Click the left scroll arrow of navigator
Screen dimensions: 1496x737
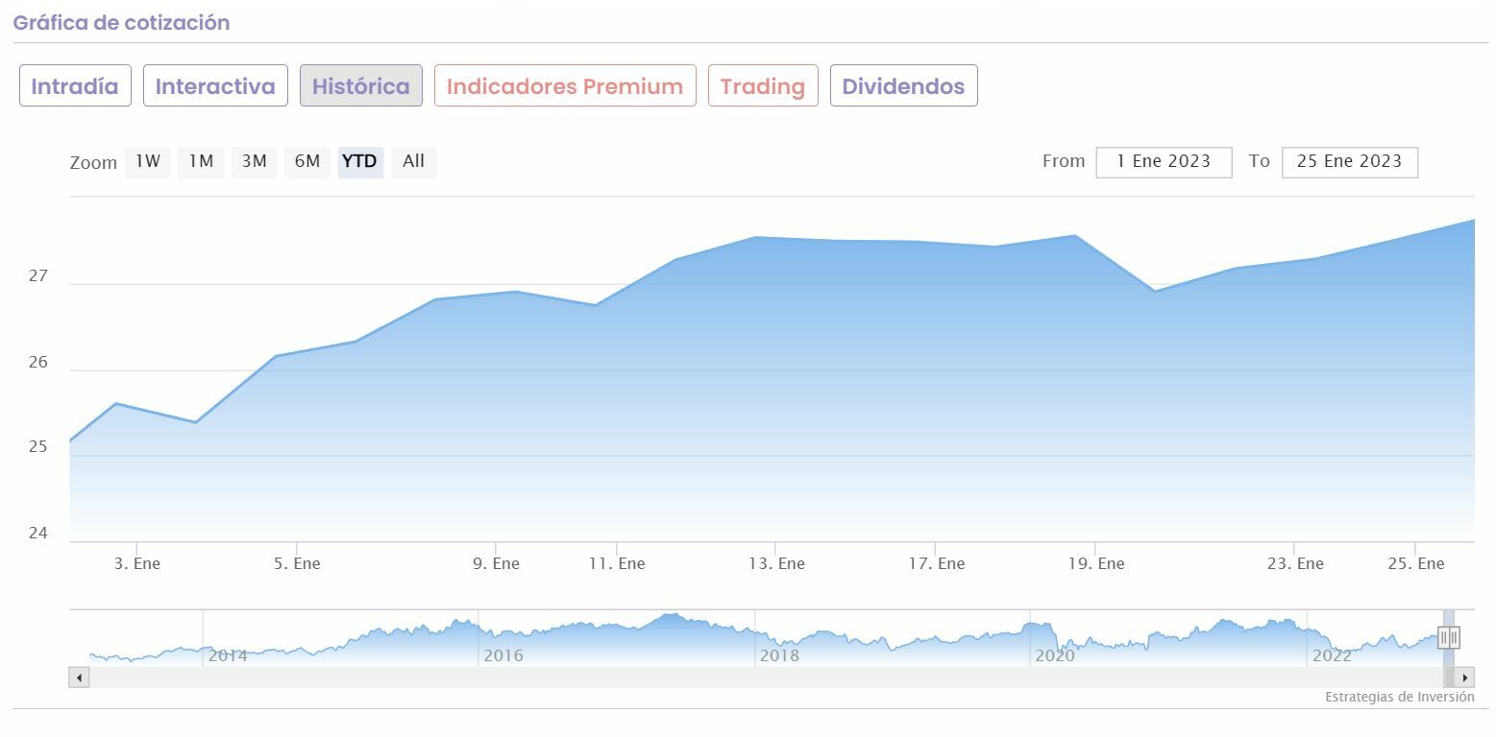pos(79,678)
